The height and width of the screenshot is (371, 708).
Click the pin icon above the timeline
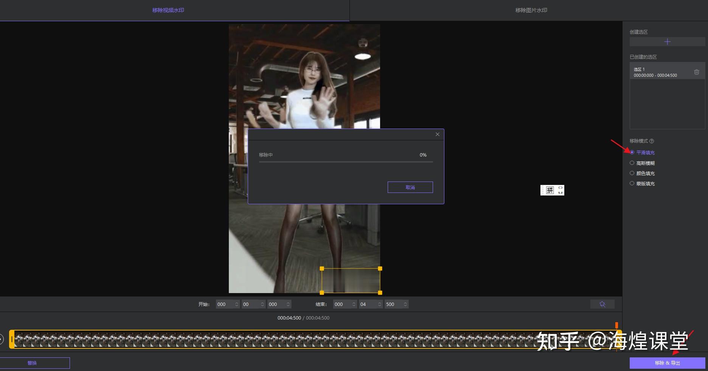602,304
